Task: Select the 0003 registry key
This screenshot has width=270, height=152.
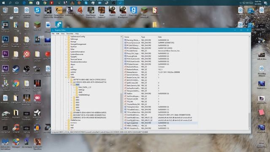Action: click(78, 102)
